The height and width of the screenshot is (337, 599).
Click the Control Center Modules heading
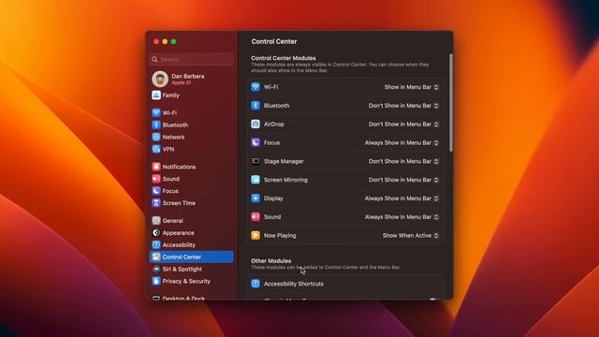[284, 58]
